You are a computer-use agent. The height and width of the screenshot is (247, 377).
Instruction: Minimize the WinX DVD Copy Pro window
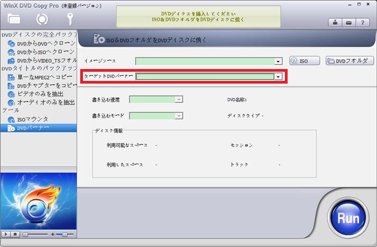[350, 4]
